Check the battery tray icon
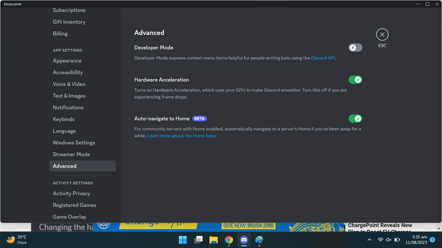 (397, 240)
